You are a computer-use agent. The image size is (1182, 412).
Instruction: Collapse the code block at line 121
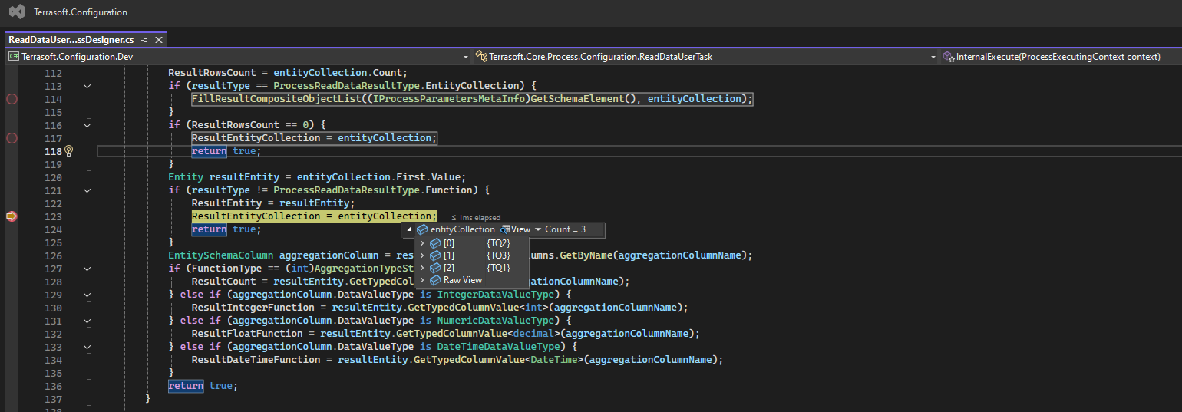[87, 190]
